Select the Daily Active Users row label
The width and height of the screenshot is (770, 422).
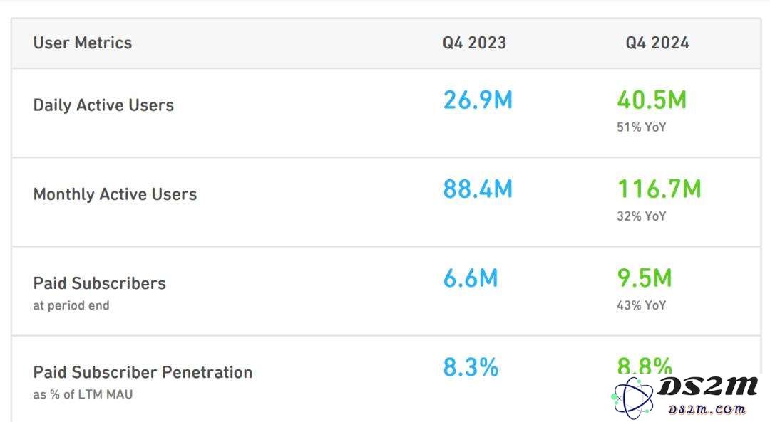(103, 105)
